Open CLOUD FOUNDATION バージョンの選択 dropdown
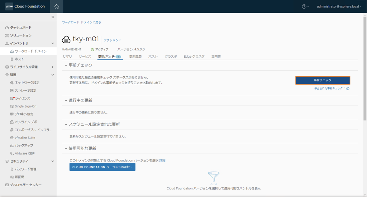Image resolution: width=367 pixels, height=197 pixels. [102, 167]
